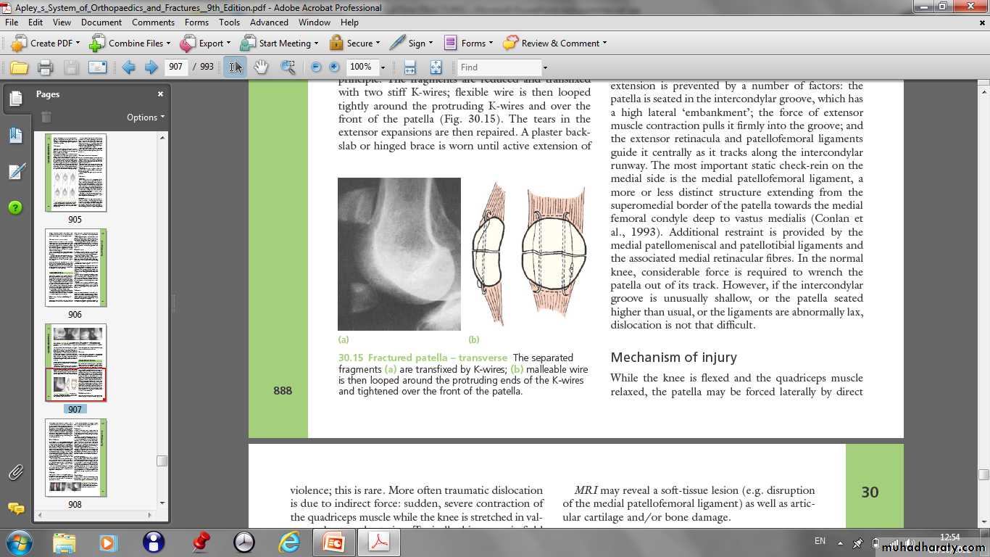Image resolution: width=990 pixels, height=557 pixels.
Task: Activate the Select text tool
Action: pos(235,67)
